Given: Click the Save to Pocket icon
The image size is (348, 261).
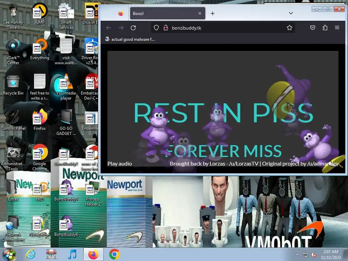Looking at the screenshot, I should point(313,28).
